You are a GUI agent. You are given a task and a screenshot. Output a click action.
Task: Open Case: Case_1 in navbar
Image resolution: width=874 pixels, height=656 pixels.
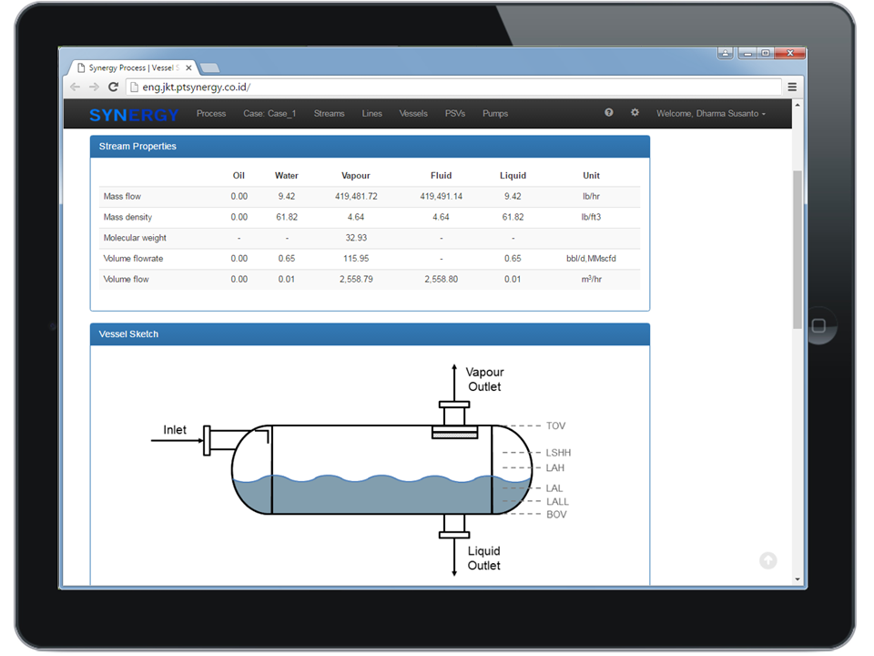click(269, 114)
